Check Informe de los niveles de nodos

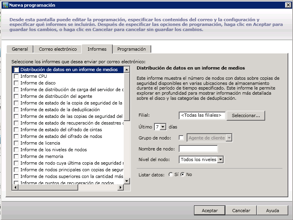tap(16, 150)
